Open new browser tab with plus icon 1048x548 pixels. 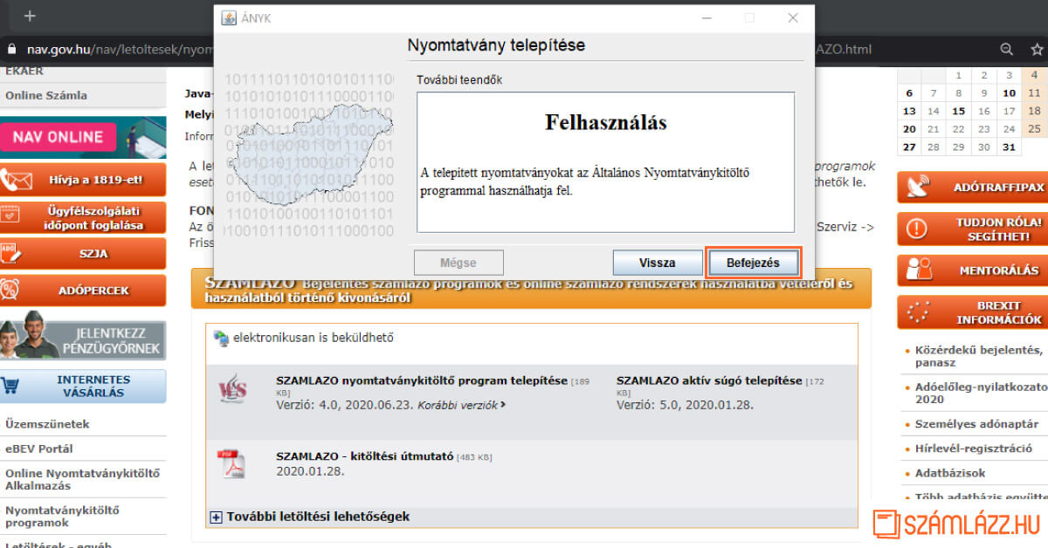pos(30,16)
